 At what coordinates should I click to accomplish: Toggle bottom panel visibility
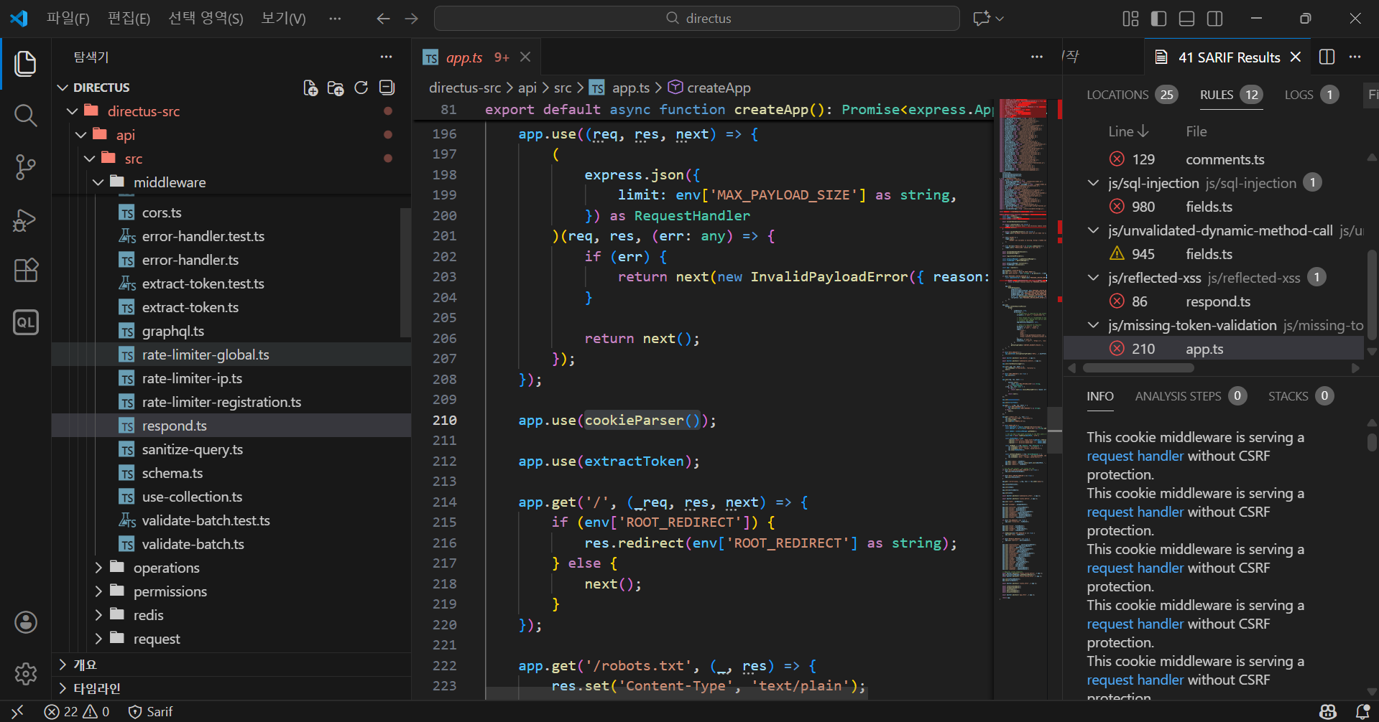[x=1186, y=19]
